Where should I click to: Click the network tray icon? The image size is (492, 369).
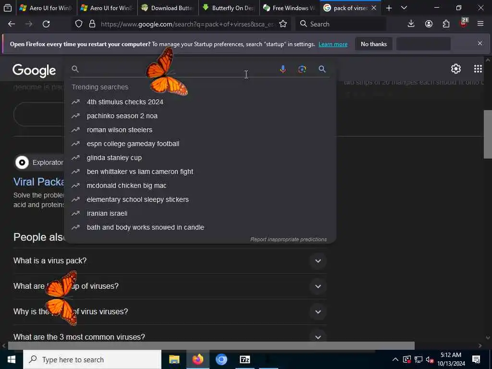point(418,359)
